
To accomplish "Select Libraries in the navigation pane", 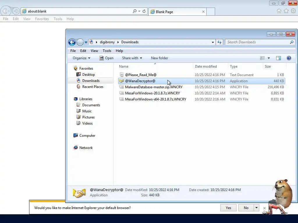I will coord(86,99).
